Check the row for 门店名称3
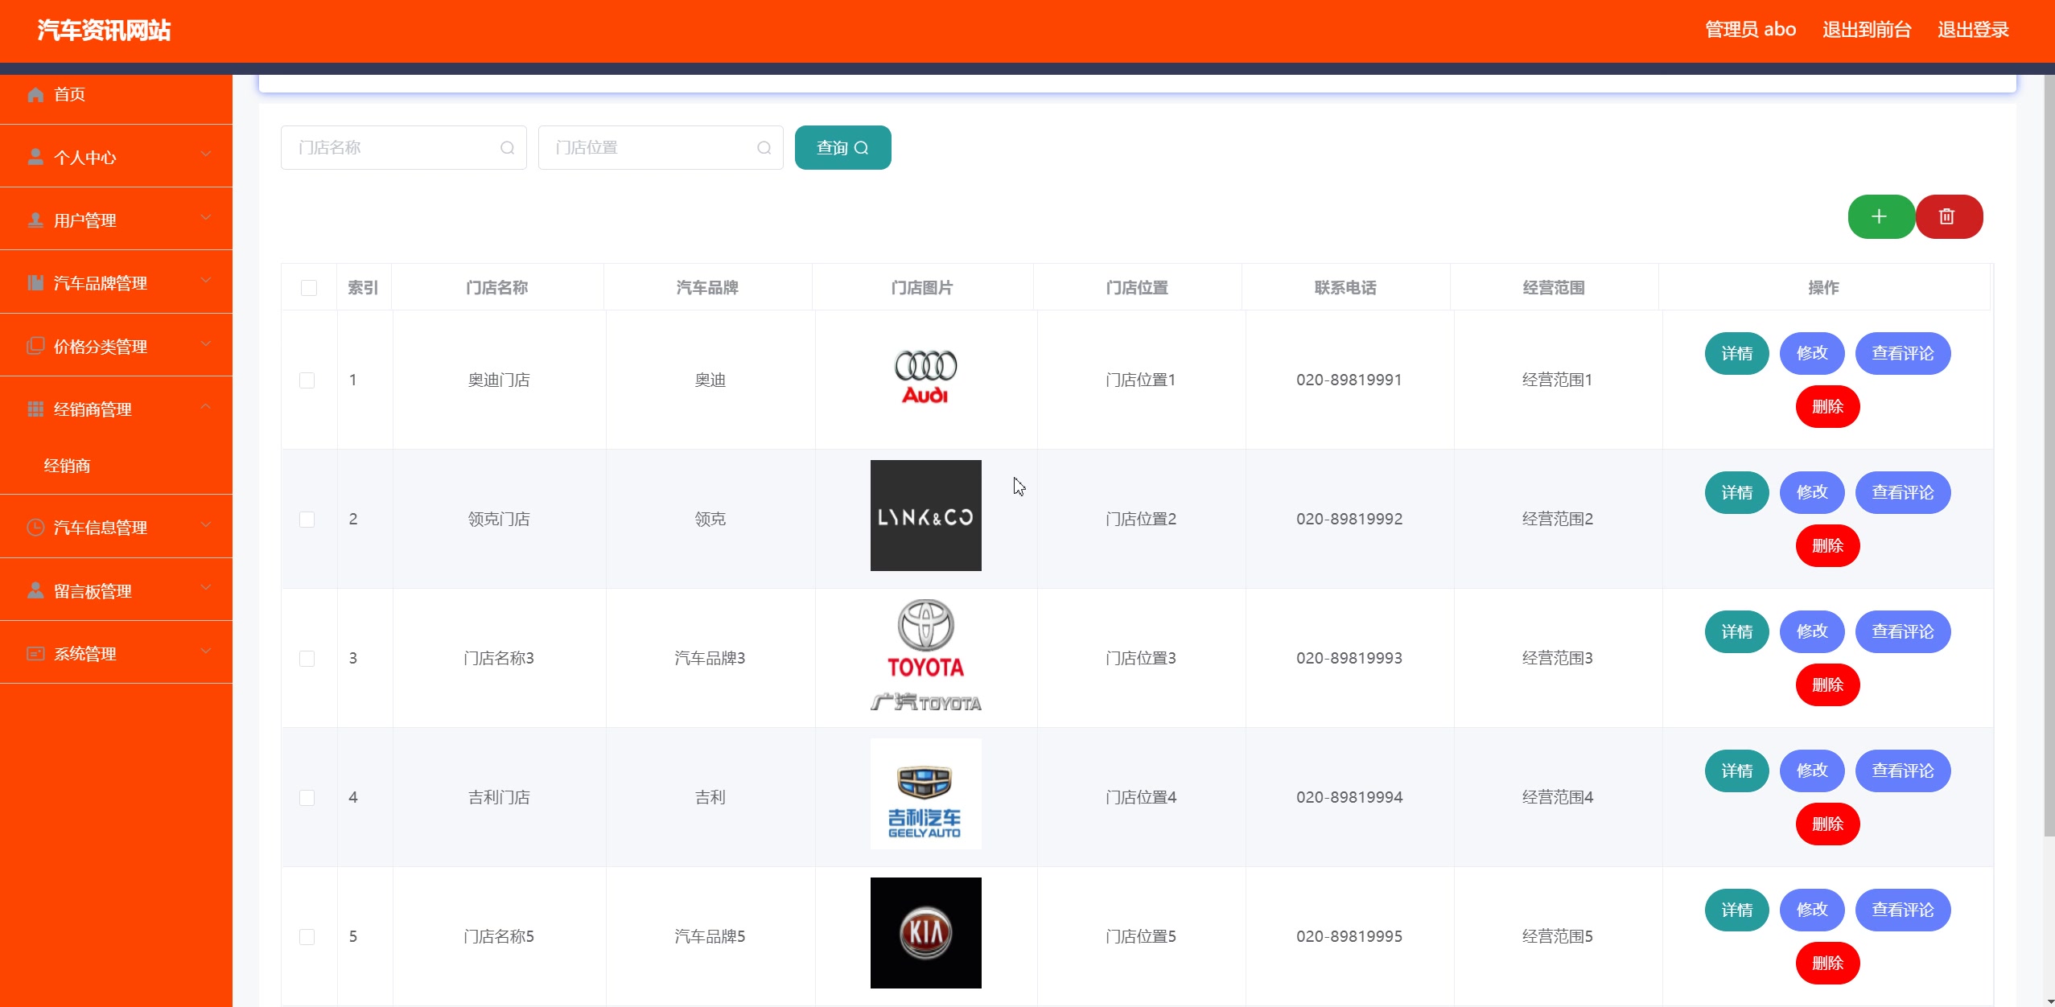Image resolution: width=2055 pixels, height=1007 pixels. (x=307, y=659)
